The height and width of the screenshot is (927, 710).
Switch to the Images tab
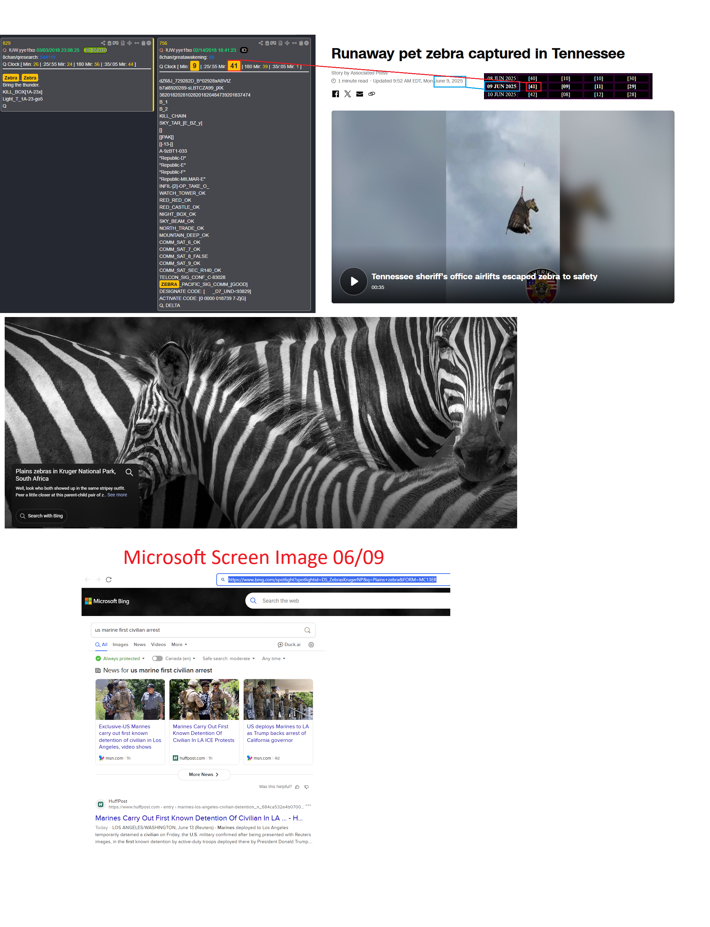tap(120, 644)
